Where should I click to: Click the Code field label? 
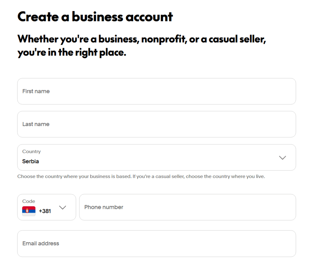click(28, 201)
